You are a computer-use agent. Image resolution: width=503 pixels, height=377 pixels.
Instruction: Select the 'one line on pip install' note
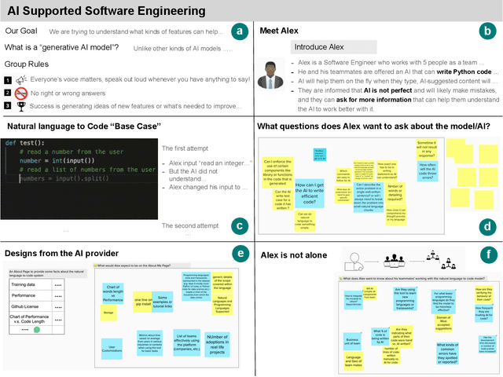[142, 302]
